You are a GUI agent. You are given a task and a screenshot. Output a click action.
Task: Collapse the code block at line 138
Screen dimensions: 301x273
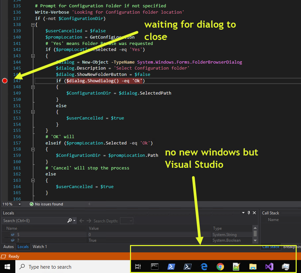point(33,25)
